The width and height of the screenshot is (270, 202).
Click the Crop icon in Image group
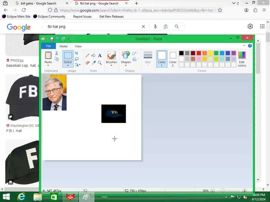77,53
